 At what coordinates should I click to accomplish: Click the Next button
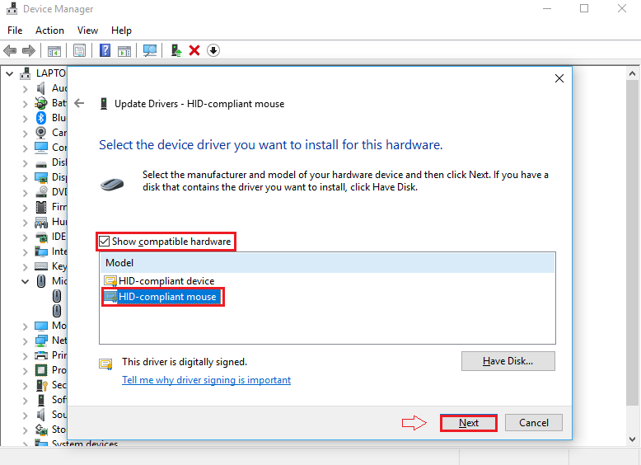click(468, 423)
